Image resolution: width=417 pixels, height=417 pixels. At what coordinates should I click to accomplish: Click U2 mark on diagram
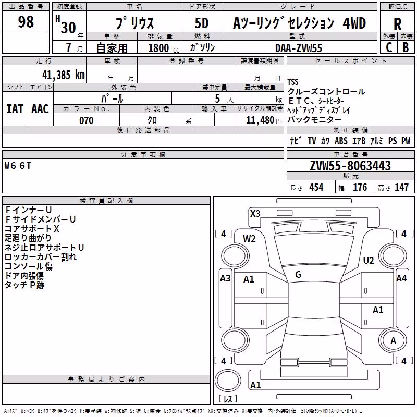369,260
